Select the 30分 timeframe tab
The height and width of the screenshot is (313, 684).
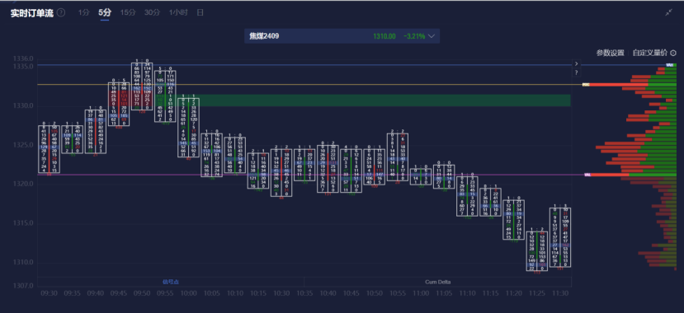(153, 12)
